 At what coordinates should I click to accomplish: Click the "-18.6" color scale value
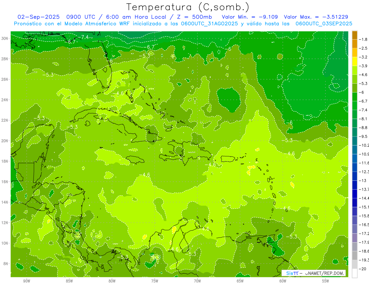(364, 251)
